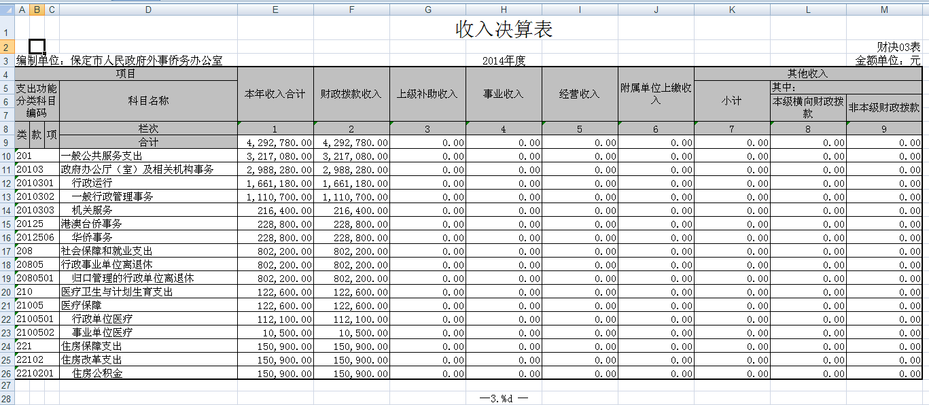Select the 本年收入合计 header cell
This screenshot has width=929, height=405.
click(275, 94)
